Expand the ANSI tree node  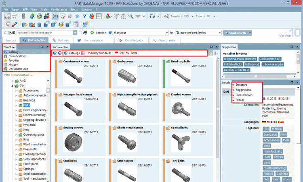tap(13, 81)
